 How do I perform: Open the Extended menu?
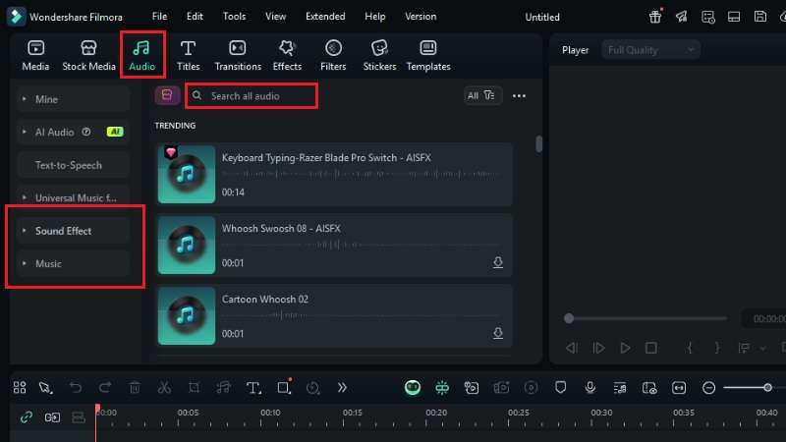pyautogui.click(x=325, y=17)
